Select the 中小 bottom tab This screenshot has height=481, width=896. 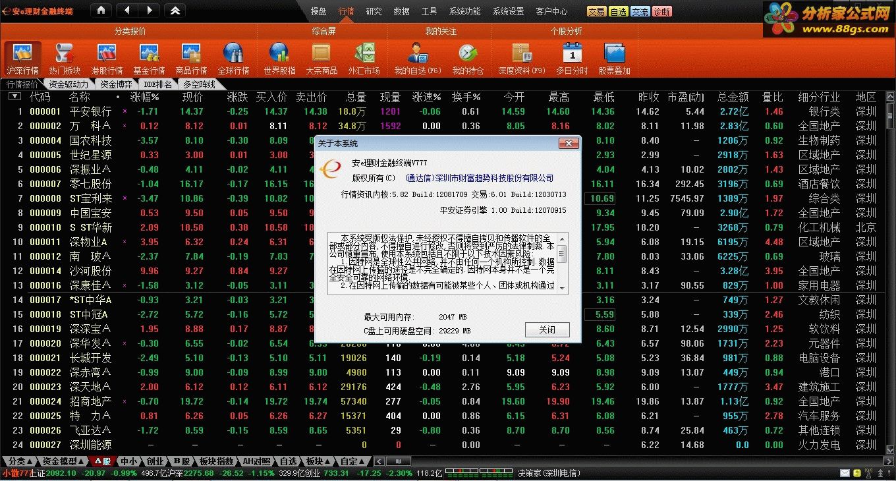coord(129,461)
